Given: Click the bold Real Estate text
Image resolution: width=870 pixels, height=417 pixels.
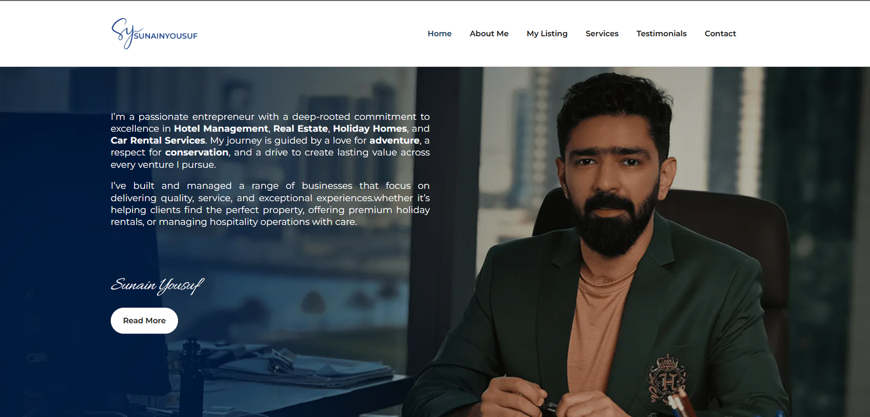Looking at the screenshot, I should (x=300, y=129).
